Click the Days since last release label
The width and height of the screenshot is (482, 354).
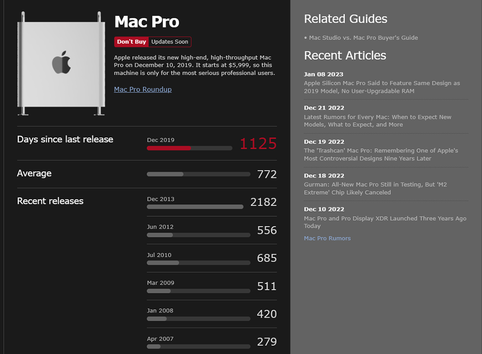[65, 140]
